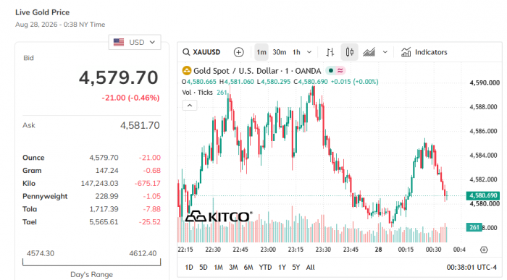Toggle the market status green dot indicator
The height and width of the screenshot is (280, 507).
point(331,70)
